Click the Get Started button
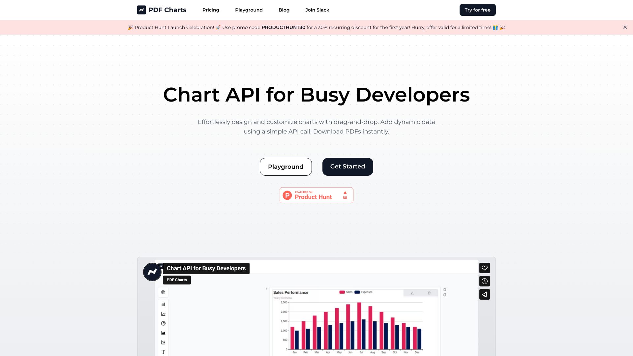633x356 pixels. [x=348, y=166]
